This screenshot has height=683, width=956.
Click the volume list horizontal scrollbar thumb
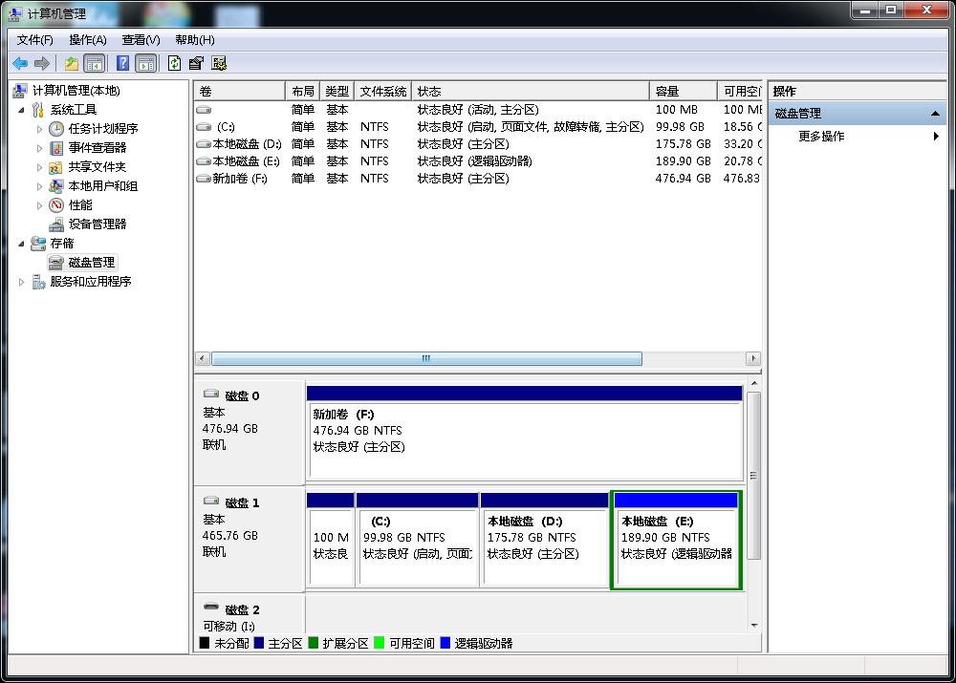click(x=425, y=359)
